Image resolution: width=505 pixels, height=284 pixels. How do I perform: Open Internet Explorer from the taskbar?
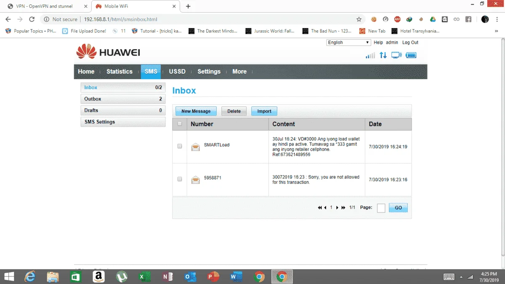(x=30, y=276)
